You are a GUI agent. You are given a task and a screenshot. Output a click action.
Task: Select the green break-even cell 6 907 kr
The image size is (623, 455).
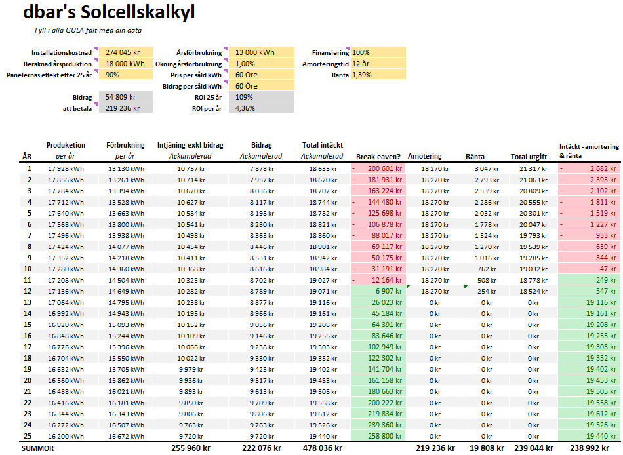coord(378,290)
